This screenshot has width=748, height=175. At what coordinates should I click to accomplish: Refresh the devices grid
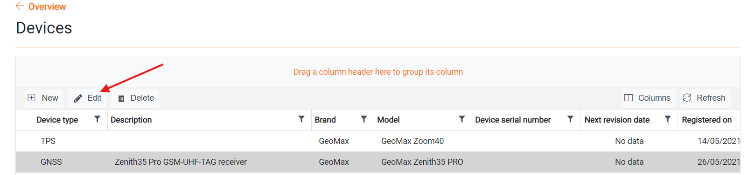tap(705, 98)
